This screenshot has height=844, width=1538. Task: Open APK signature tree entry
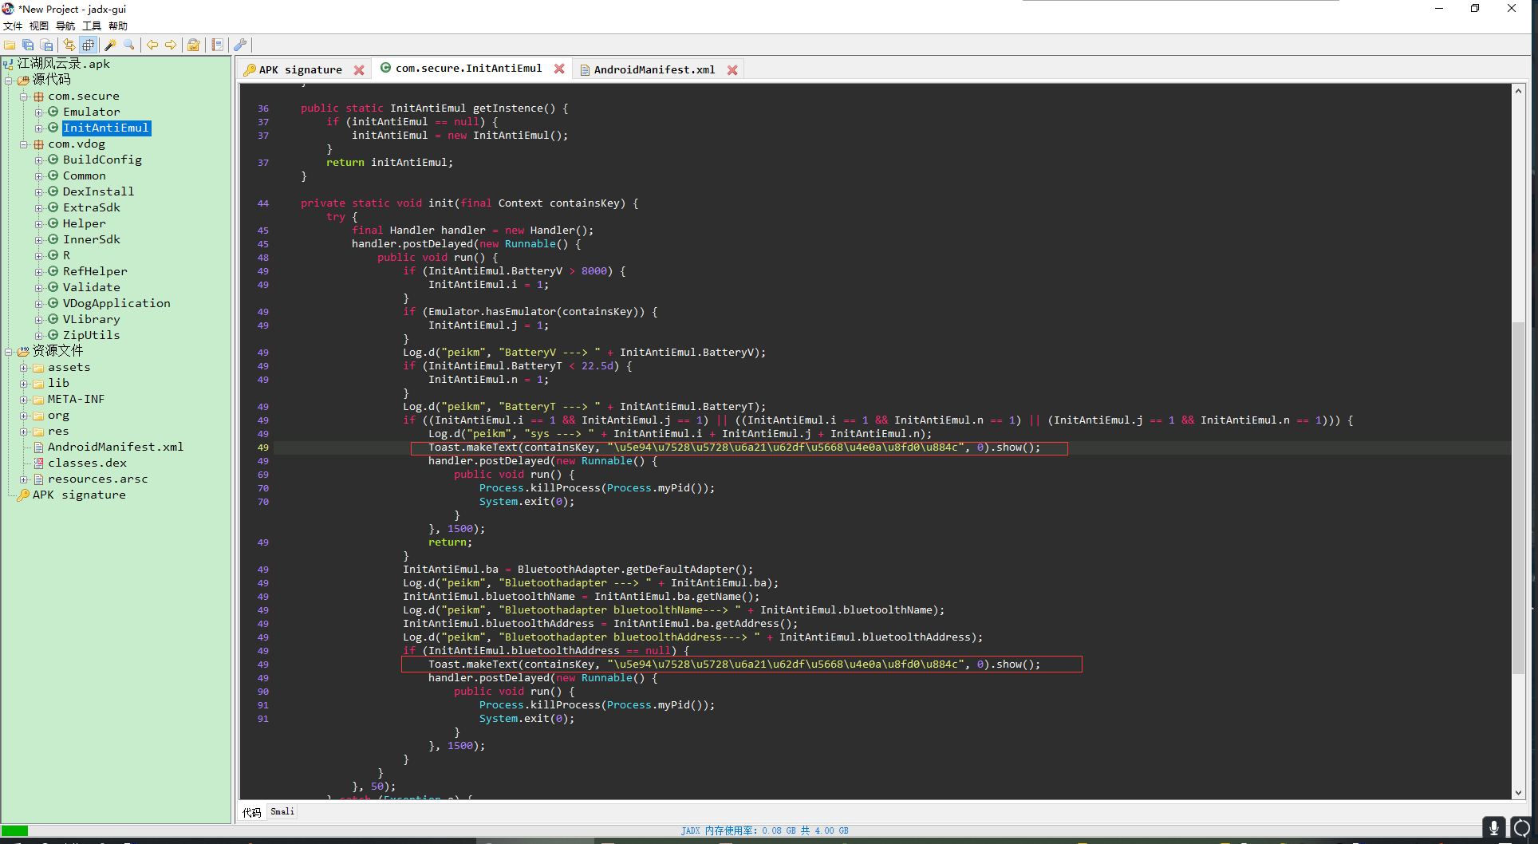[78, 495]
